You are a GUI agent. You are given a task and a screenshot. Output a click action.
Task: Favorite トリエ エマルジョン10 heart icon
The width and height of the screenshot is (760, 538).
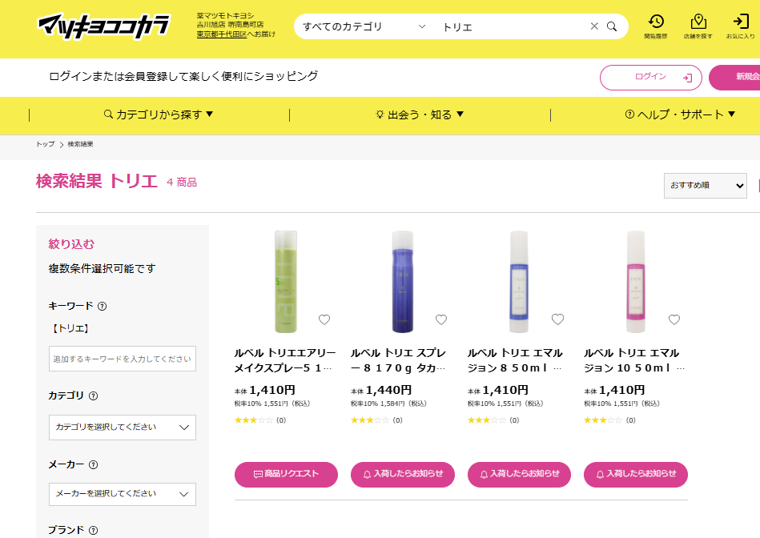coord(674,319)
